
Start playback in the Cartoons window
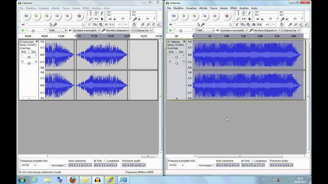click(37, 16)
